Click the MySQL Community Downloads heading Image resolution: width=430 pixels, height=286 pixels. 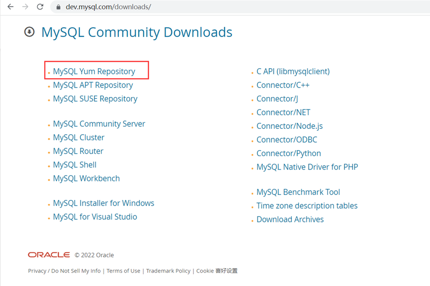tap(137, 32)
